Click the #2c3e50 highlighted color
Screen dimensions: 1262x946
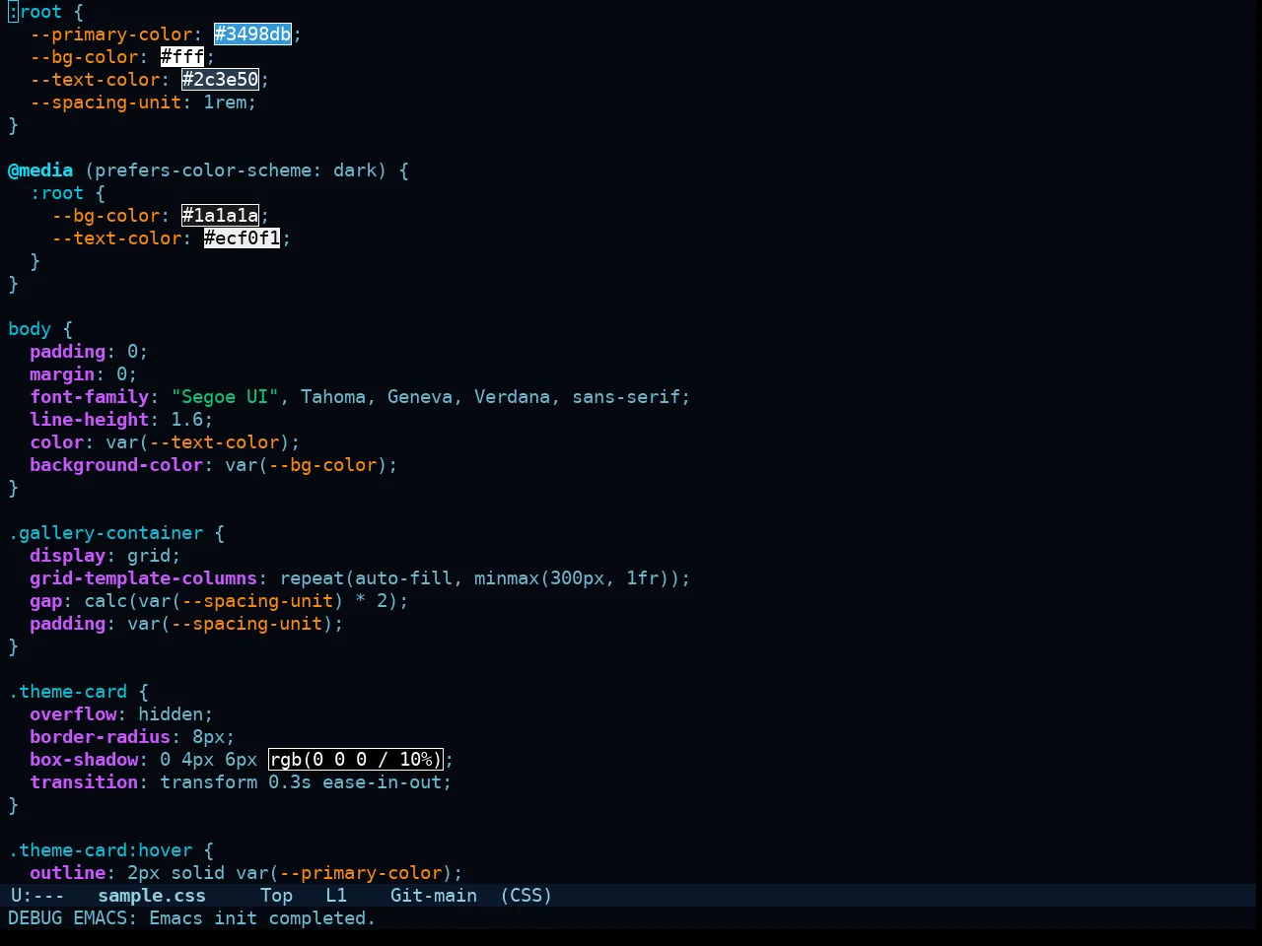[220, 80]
